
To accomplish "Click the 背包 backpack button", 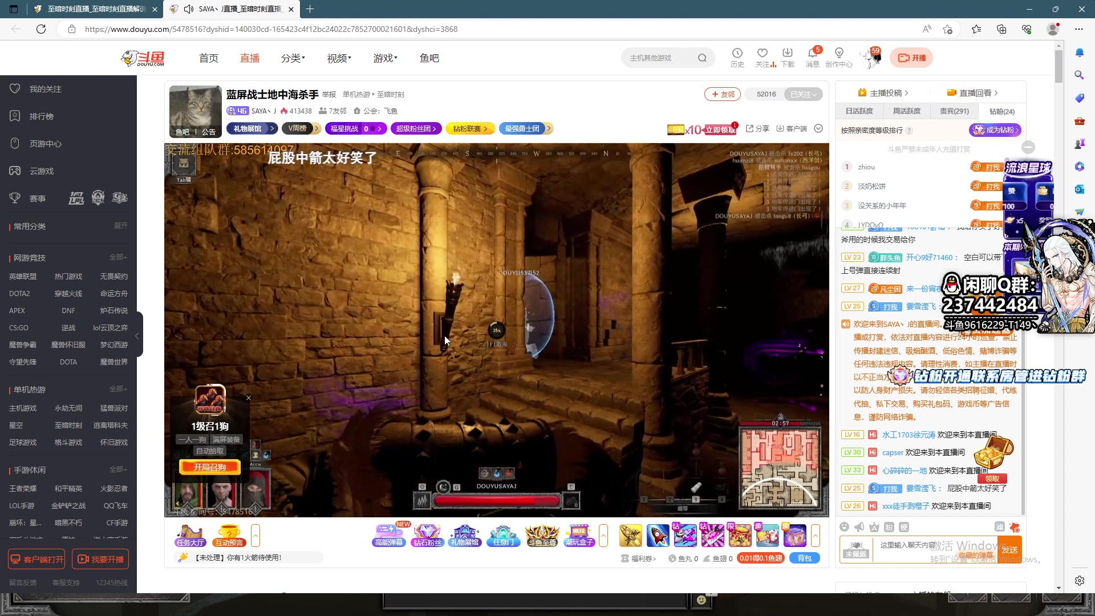I will pos(805,558).
